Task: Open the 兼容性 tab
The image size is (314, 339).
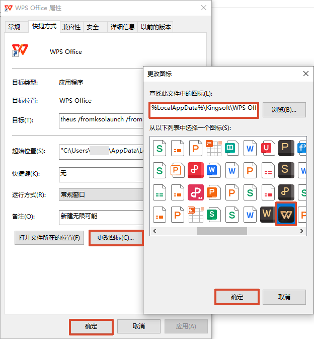Action: [71, 27]
